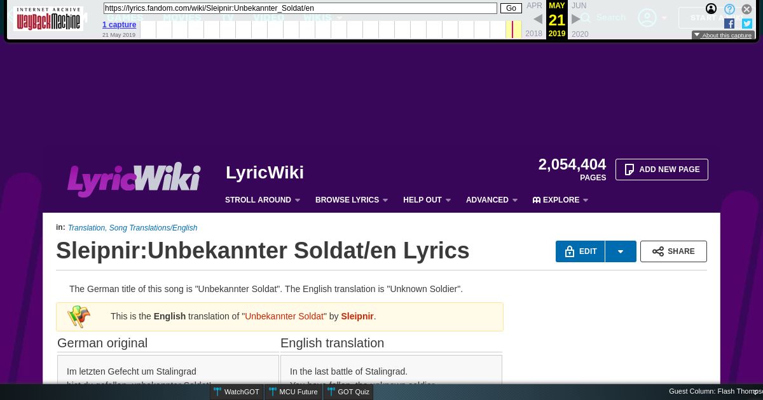Expand the Browse Lyrics menu
Screen dimensions: 763x400
click(x=352, y=200)
